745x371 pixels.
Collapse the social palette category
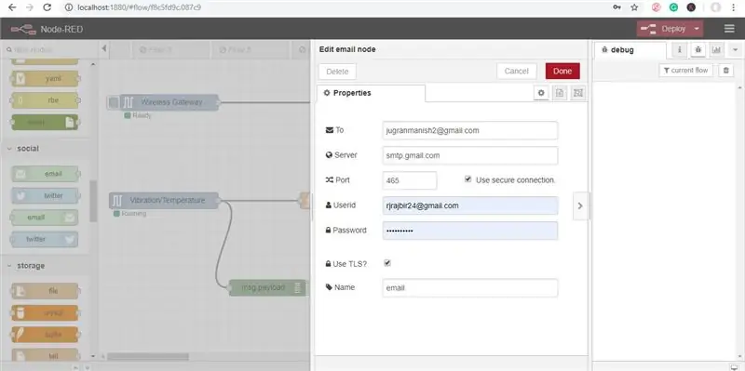coord(9,149)
